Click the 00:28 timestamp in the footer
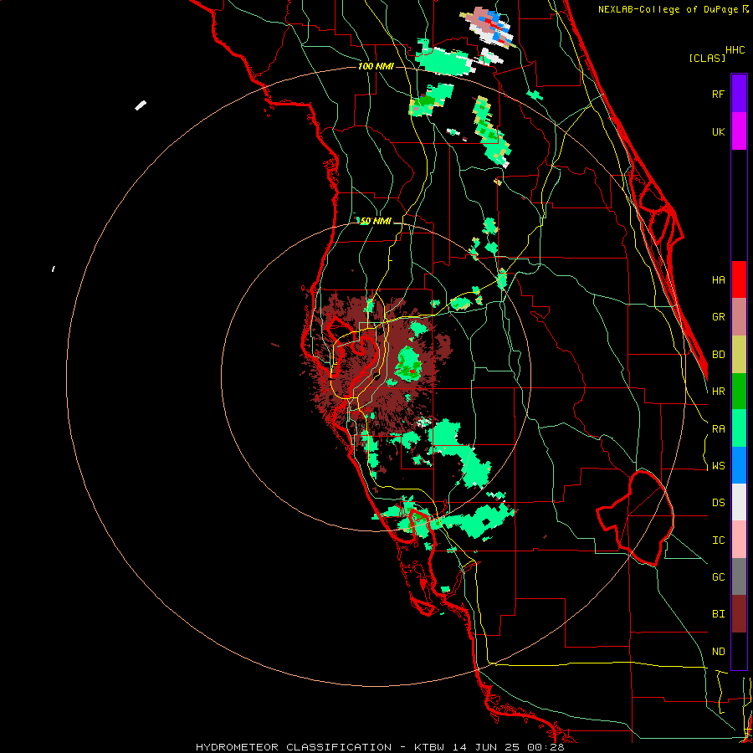 [x=546, y=747]
